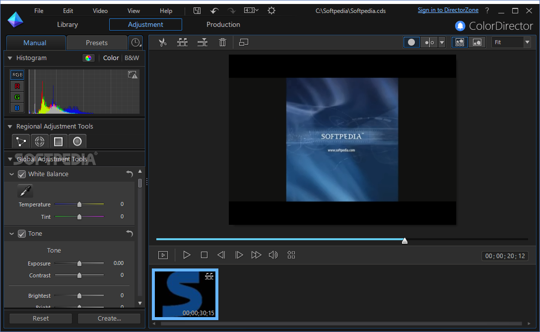Click the Exposure slider handle
Viewport: 540px width, 332px height.
pos(79,263)
